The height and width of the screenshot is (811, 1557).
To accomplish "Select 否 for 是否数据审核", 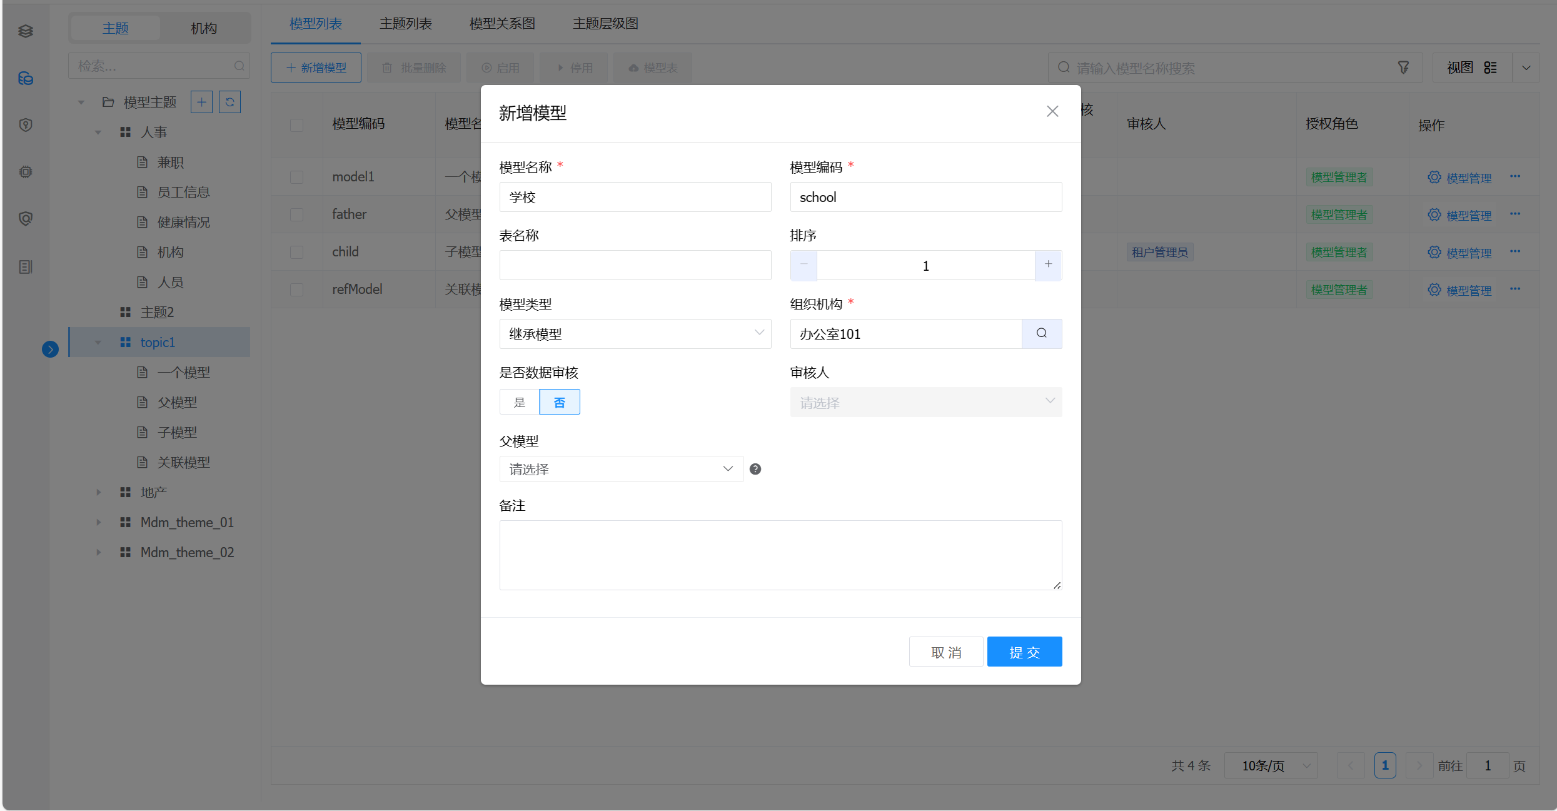I will coord(560,402).
